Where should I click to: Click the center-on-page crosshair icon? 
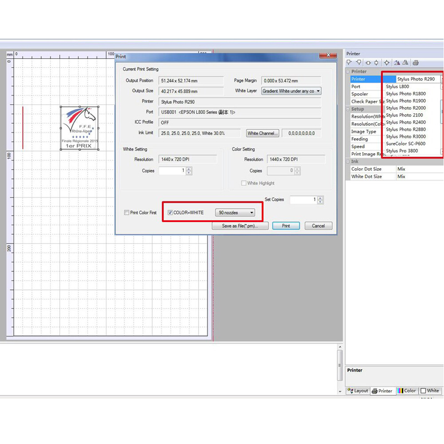pos(386,63)
